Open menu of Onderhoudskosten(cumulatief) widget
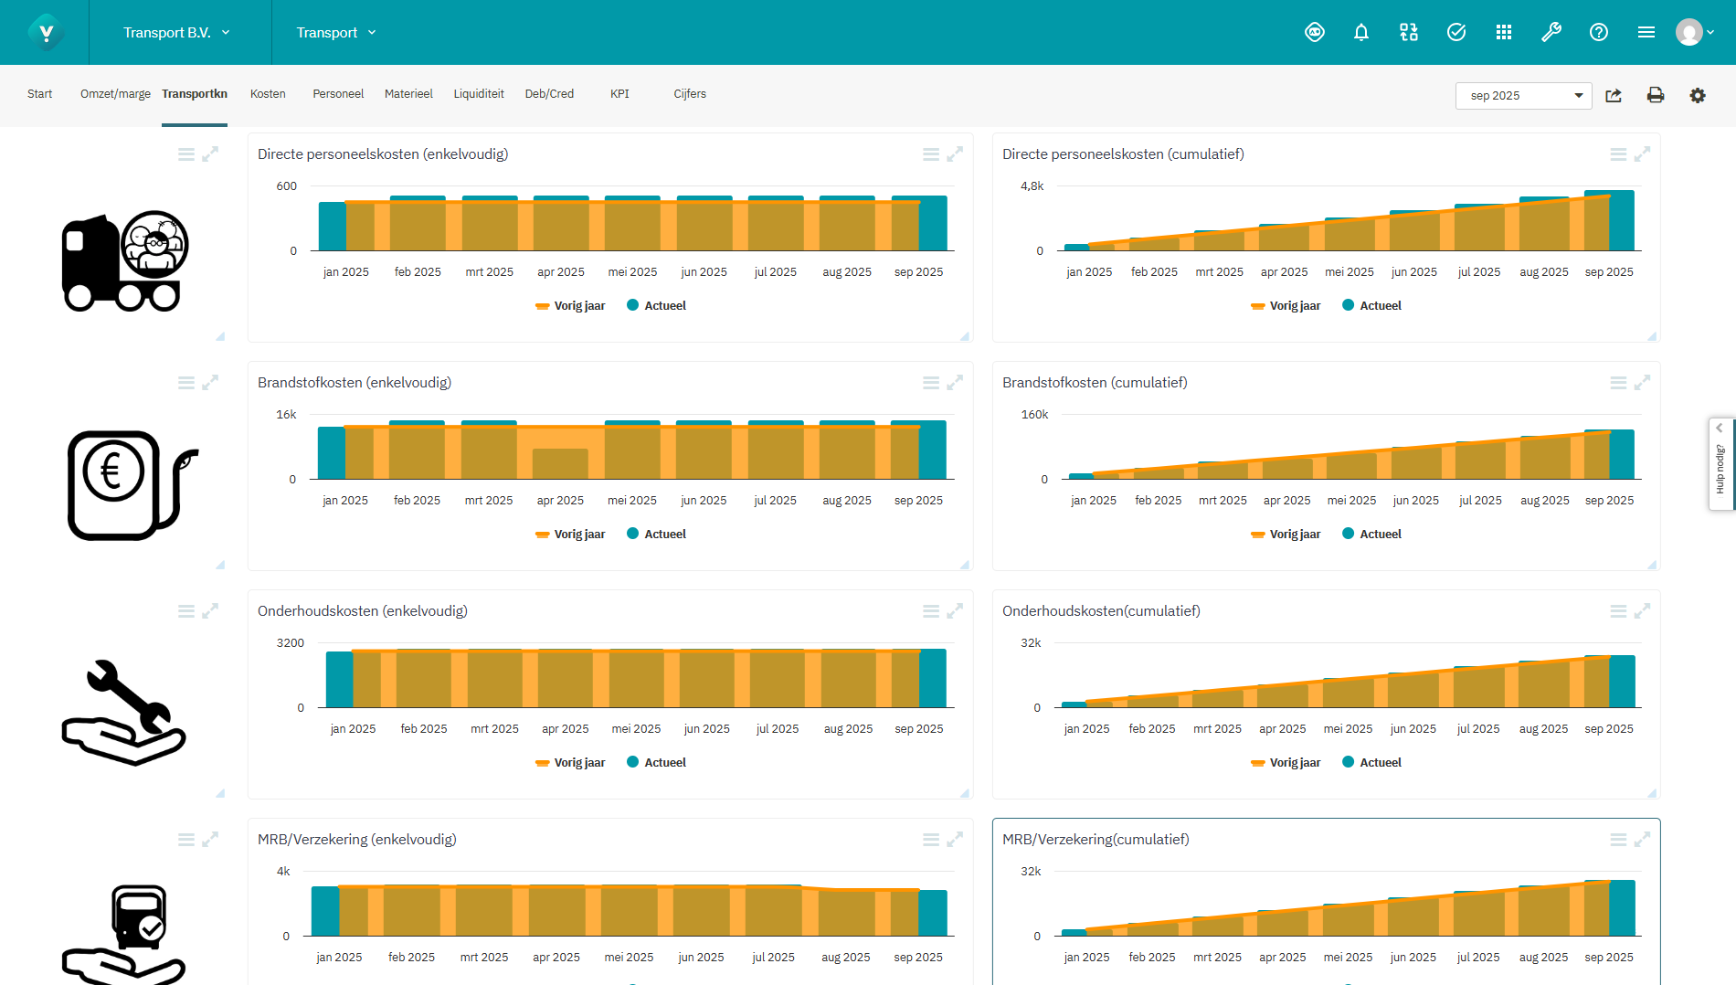Image resolution: width=1736 pixels, height=985 pixels. coord(1617,611)
